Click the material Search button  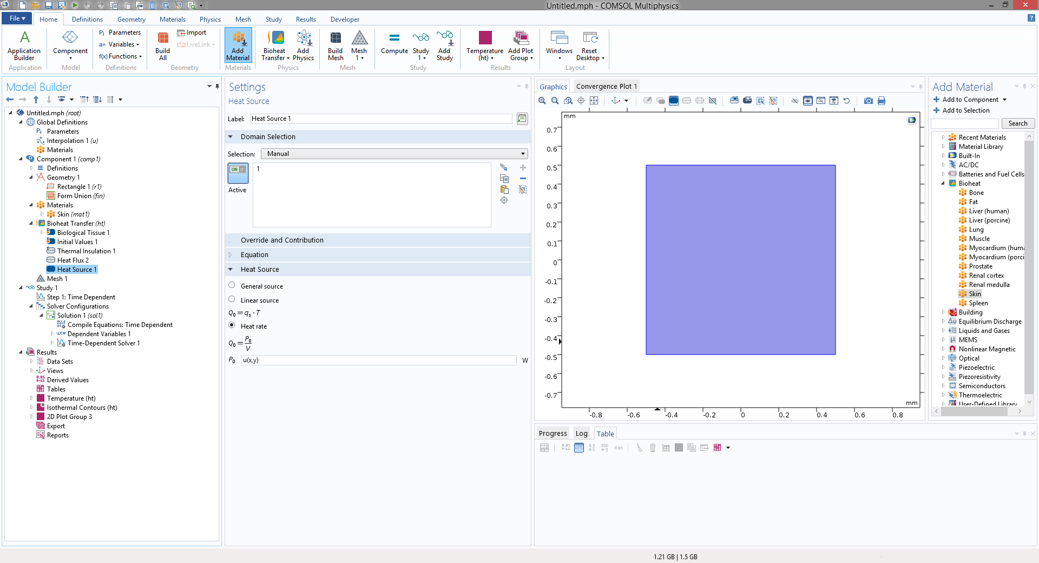coord(1017,123)
